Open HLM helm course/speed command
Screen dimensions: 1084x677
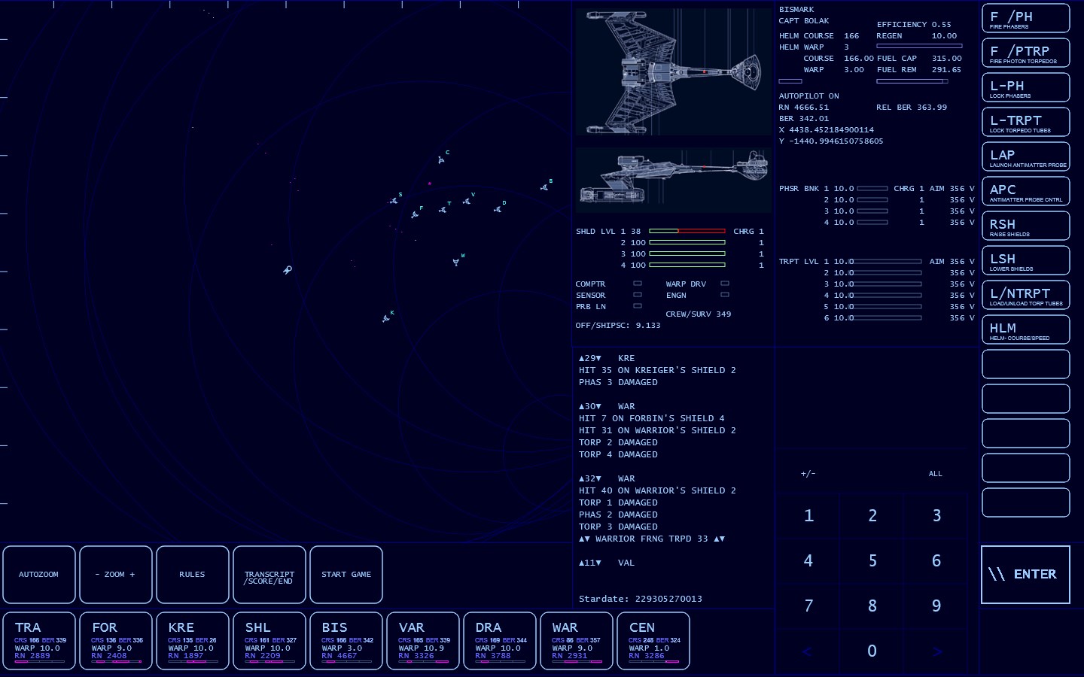tap(1025, 329)
